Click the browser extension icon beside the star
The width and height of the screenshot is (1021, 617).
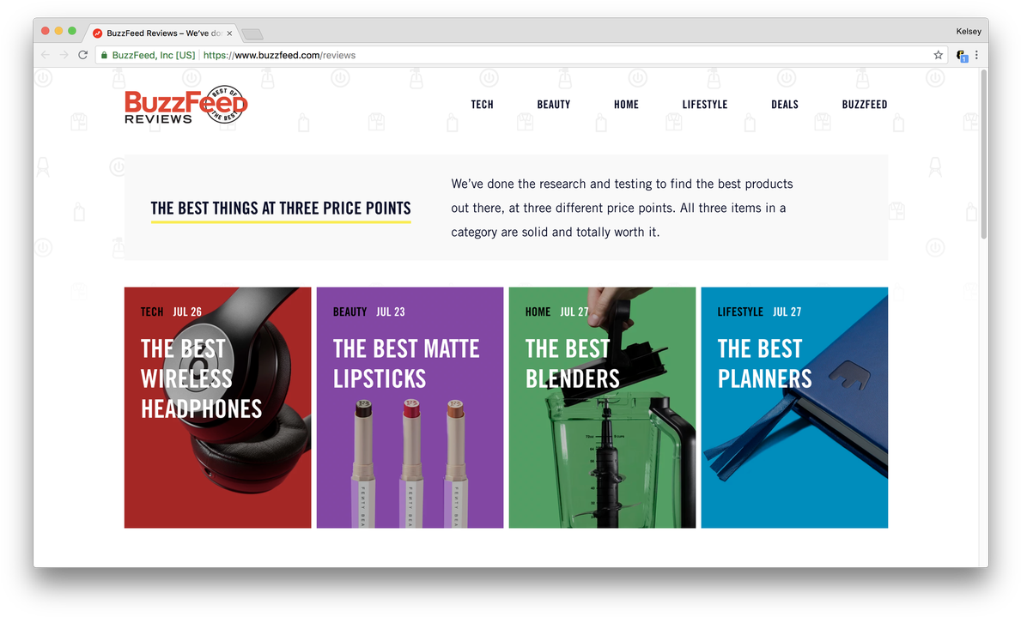(x=962, y=56)
